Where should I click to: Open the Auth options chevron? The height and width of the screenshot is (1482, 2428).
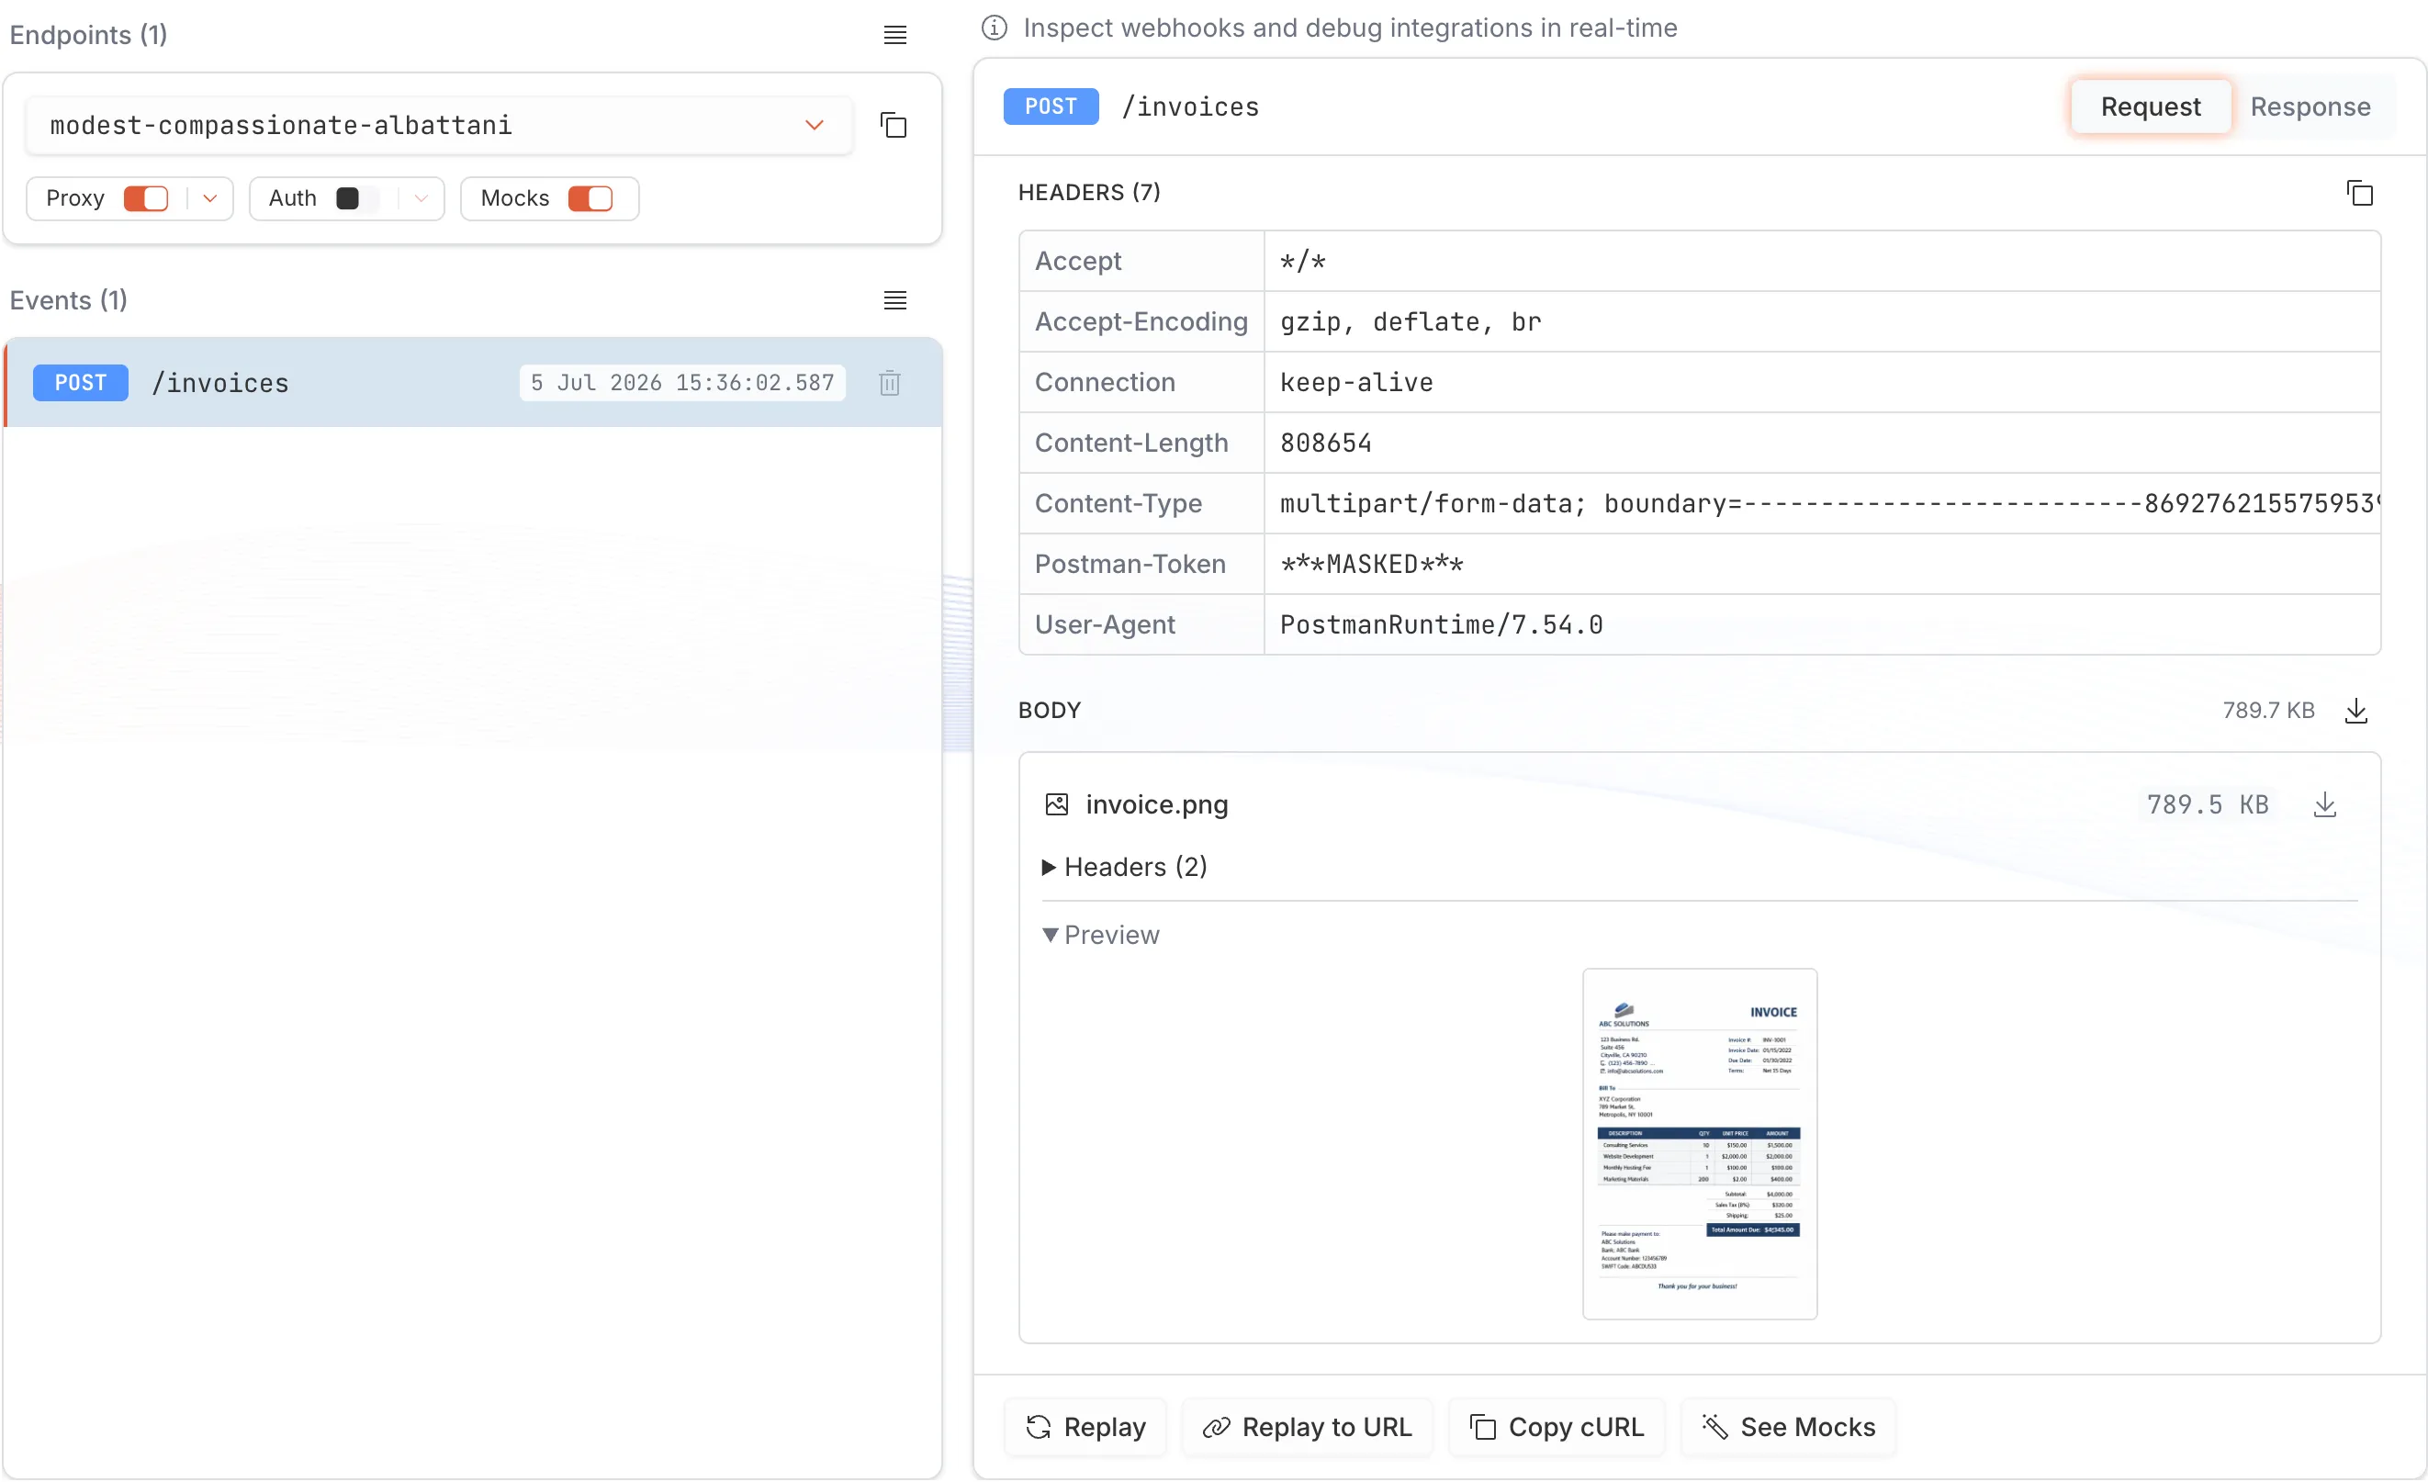421,199
